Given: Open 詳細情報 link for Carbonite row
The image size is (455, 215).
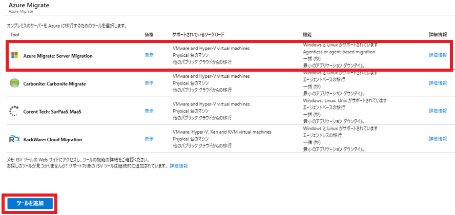Looking at the screenshot, I should click(438, 83).
